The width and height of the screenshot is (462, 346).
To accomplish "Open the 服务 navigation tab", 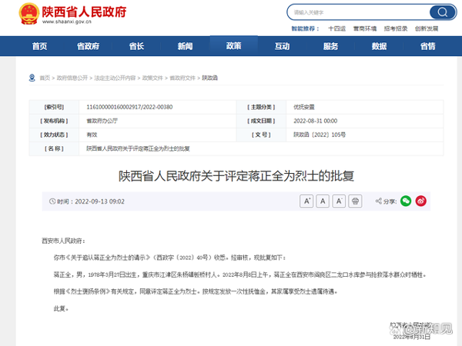I will [330, 46].
